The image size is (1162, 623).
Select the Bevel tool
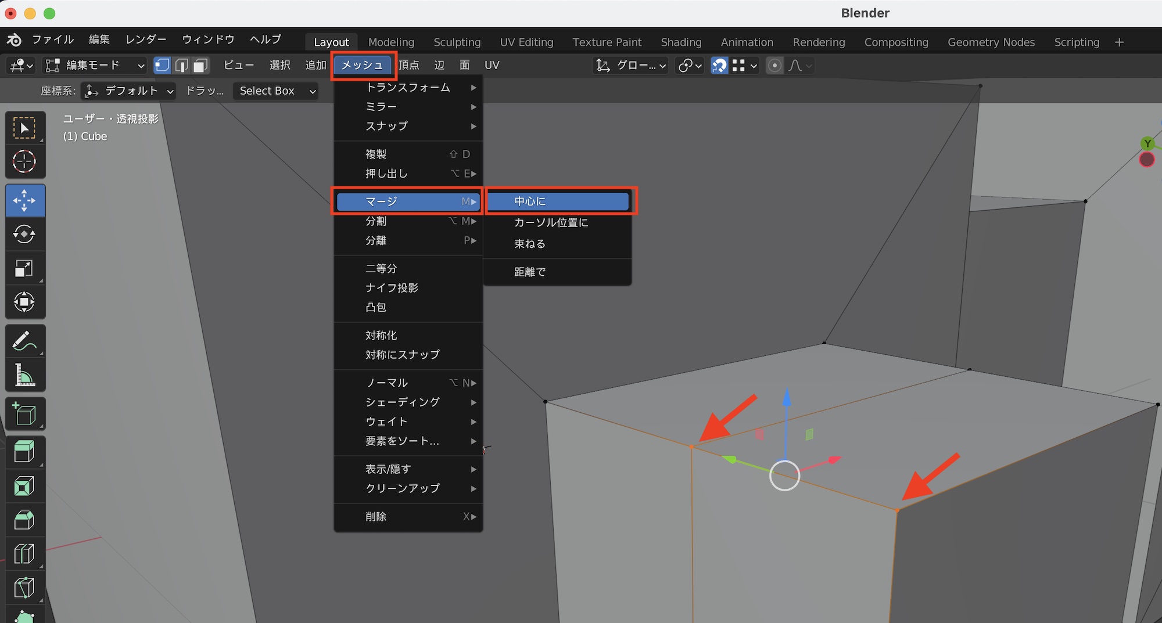tap(24, 520)
